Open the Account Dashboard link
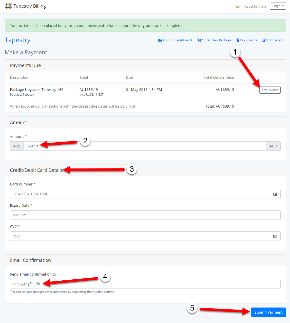The width and height of the screenshot is (290, 323). click(177, 40)
